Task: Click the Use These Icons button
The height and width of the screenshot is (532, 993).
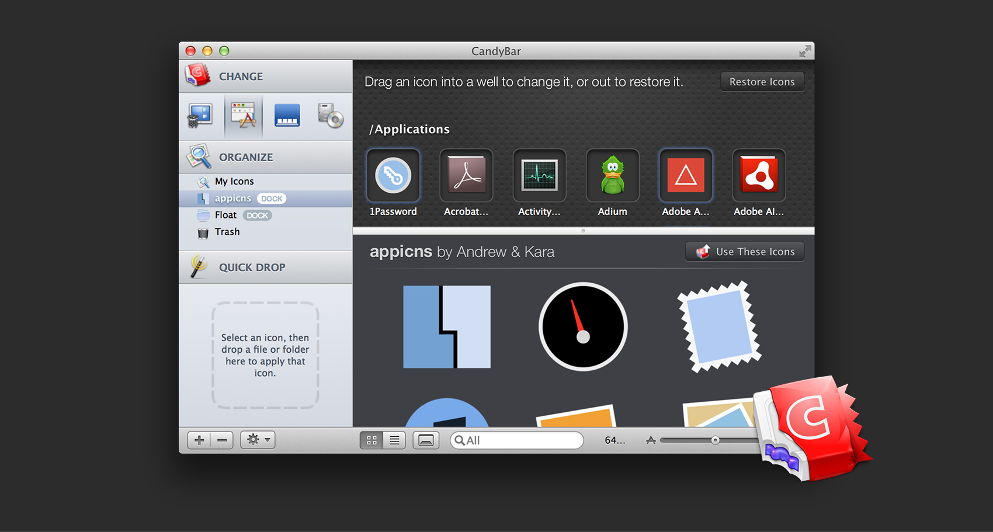Action: click(745, 252)
